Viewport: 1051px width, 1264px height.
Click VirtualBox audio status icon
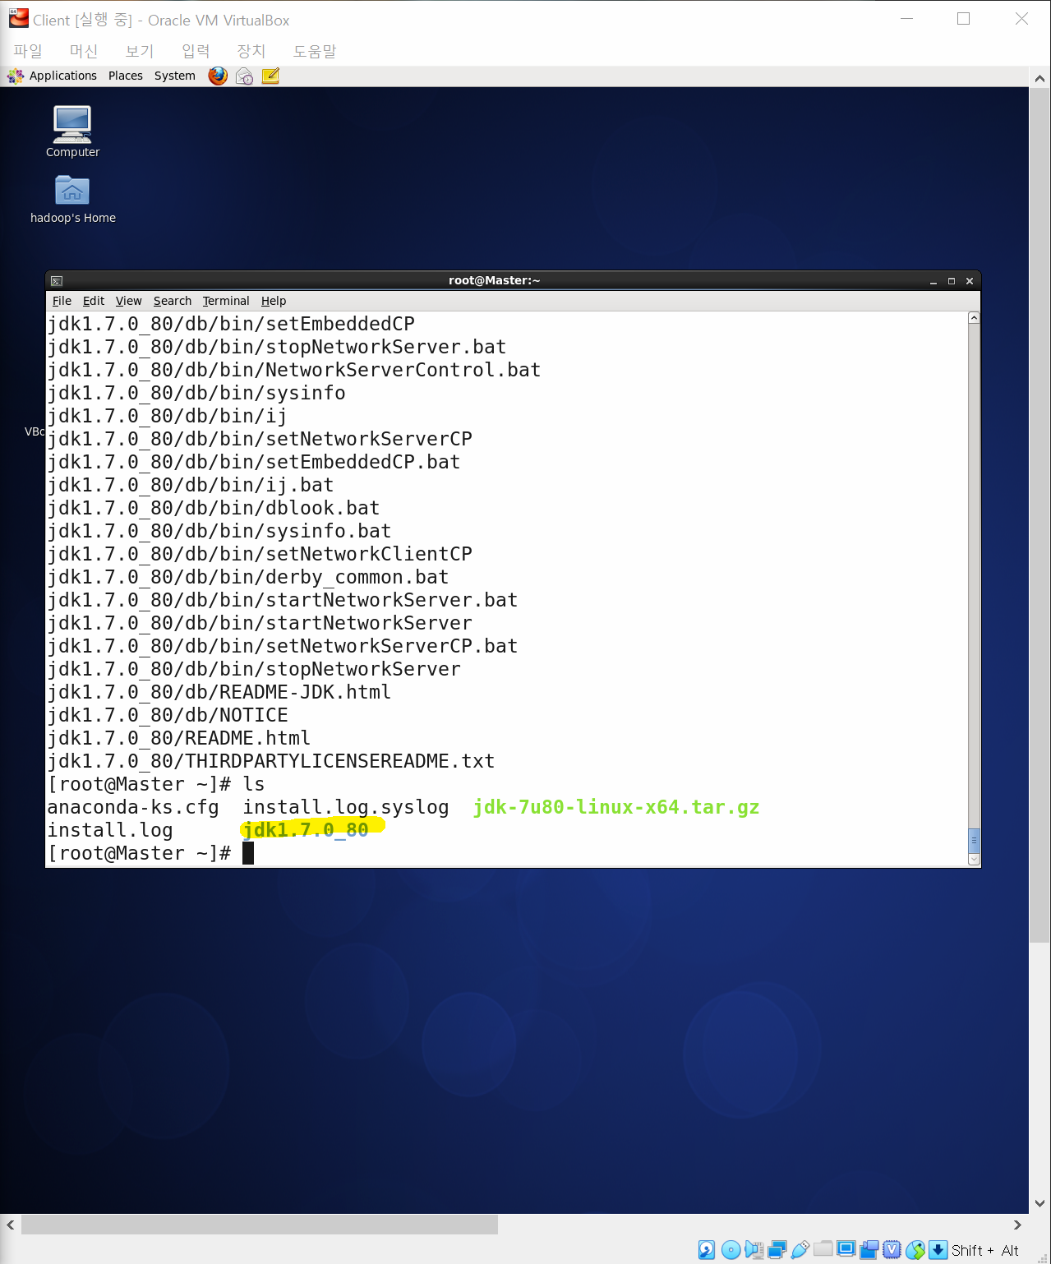[x=754, y=1250]
